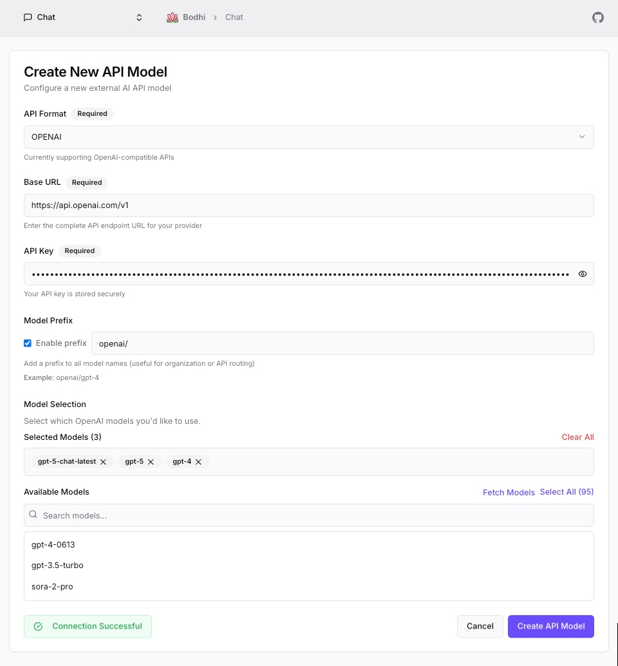Screen dimensions: 618x666
Task: Open the GitHub icon link
Action: point(598,17)
